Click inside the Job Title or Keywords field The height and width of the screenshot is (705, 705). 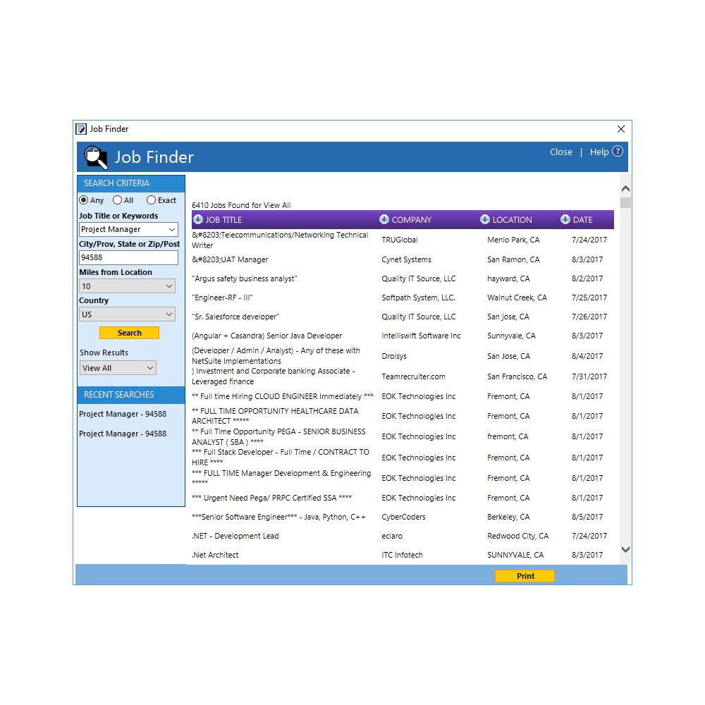tap(127, 229)
